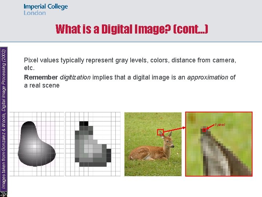
Task: Click the smooth gray blob grid image
Action: point(37,144)
